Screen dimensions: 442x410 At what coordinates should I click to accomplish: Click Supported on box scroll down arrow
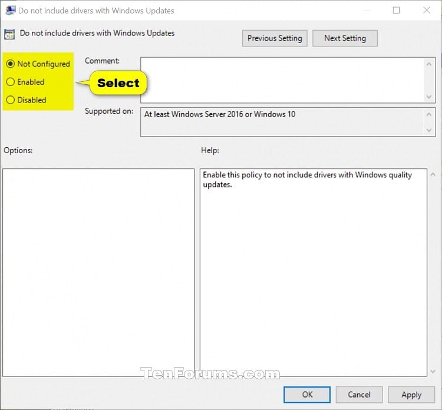click(x=429, y=130)
